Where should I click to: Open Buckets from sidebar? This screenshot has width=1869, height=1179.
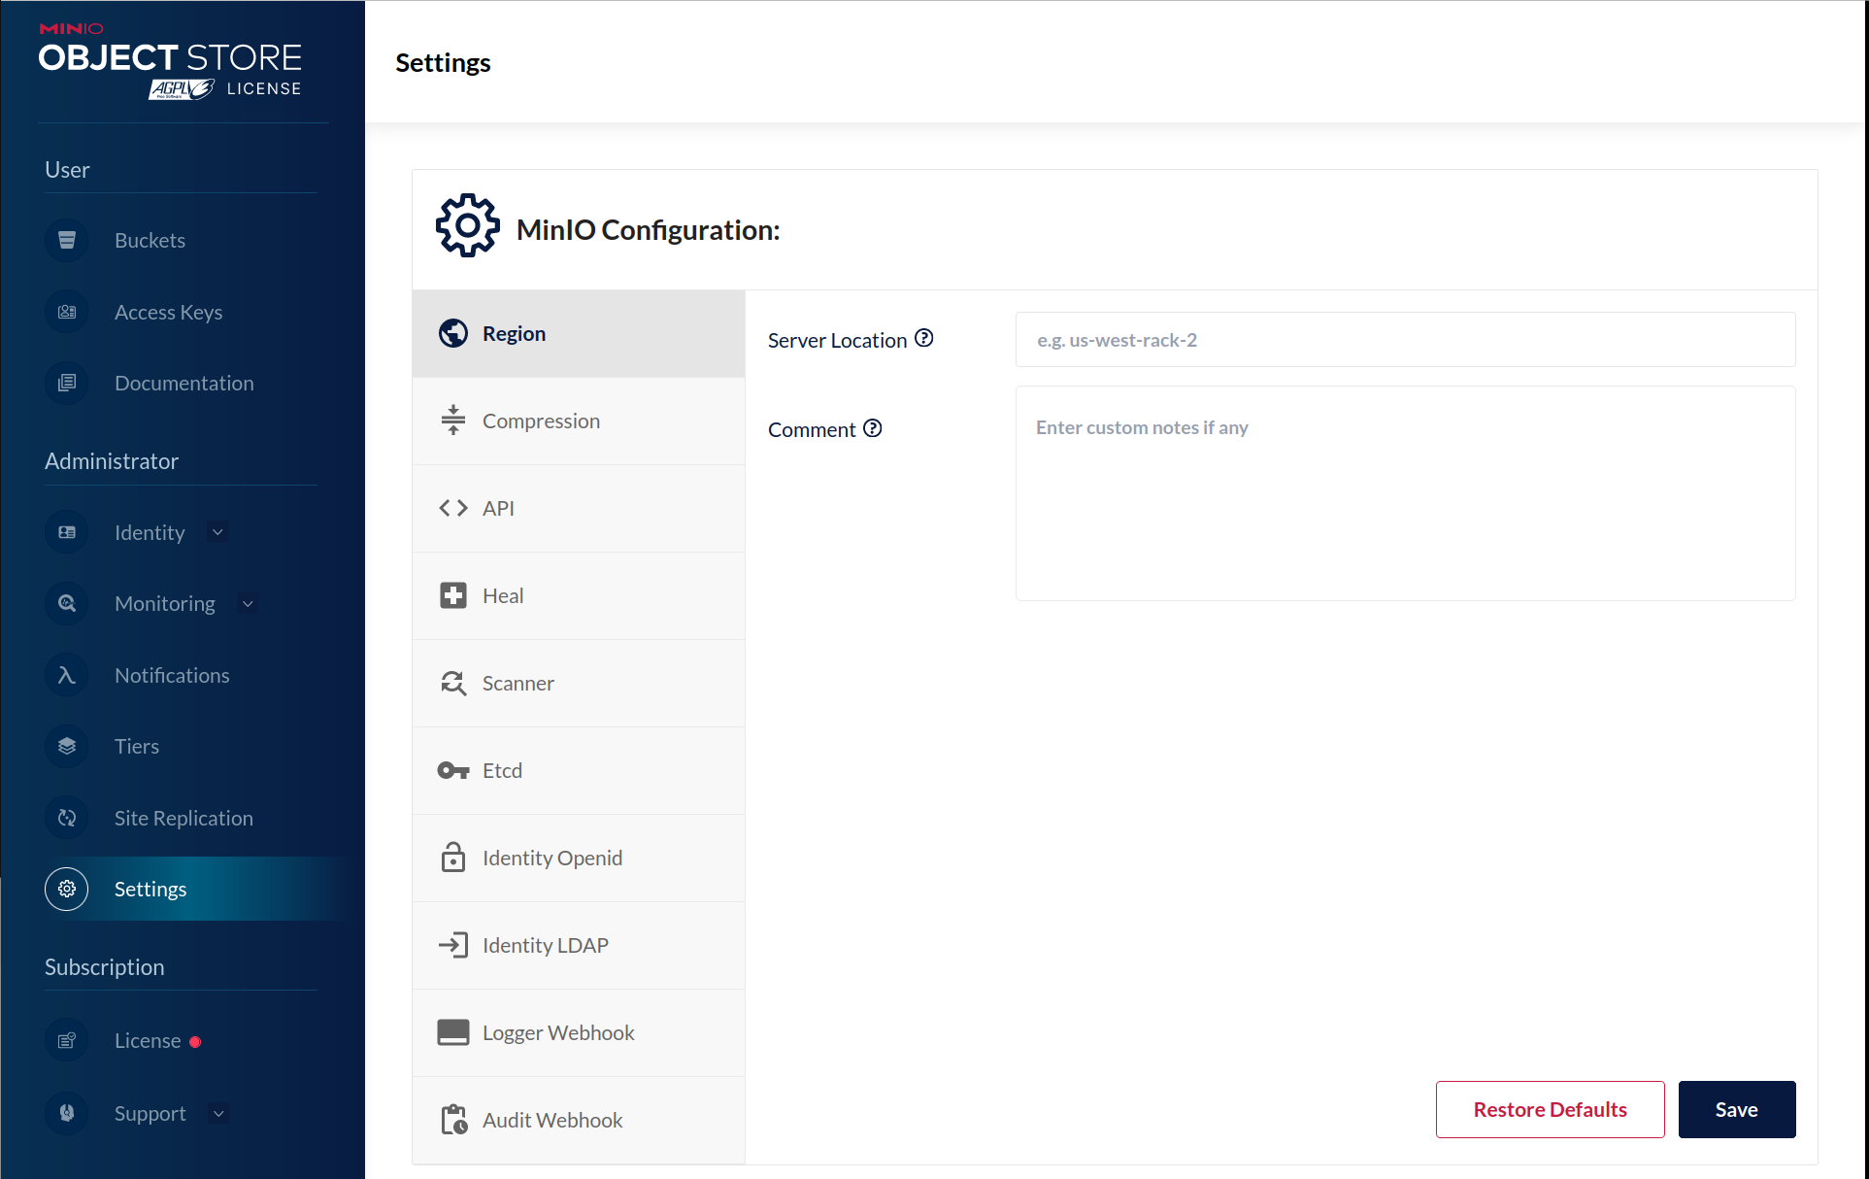coord(150,240)
